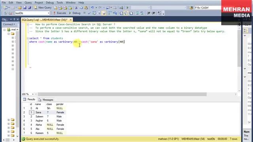Toggle auto-hide pin of Object Explorer
Image resolution: width=253 pixels, height=142 pixels.
14,19
